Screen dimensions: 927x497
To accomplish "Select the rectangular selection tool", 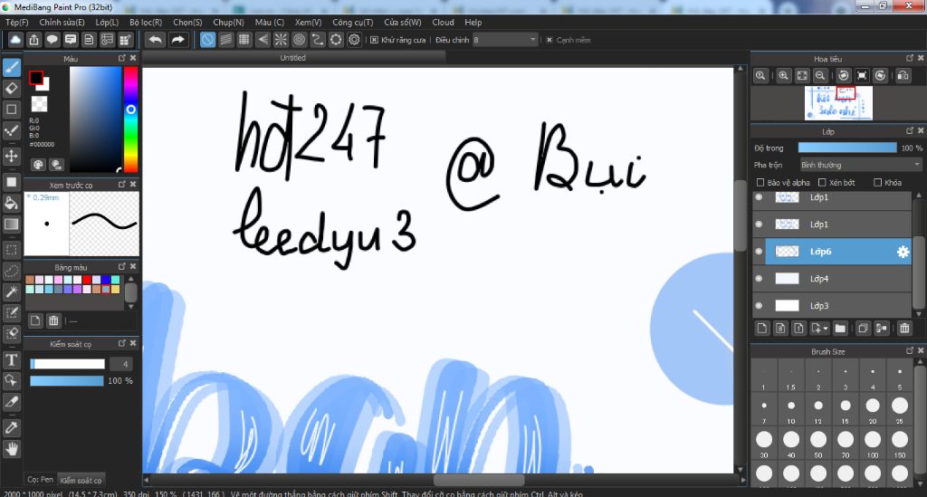I will pyautogui.click(x=12, y=250).
